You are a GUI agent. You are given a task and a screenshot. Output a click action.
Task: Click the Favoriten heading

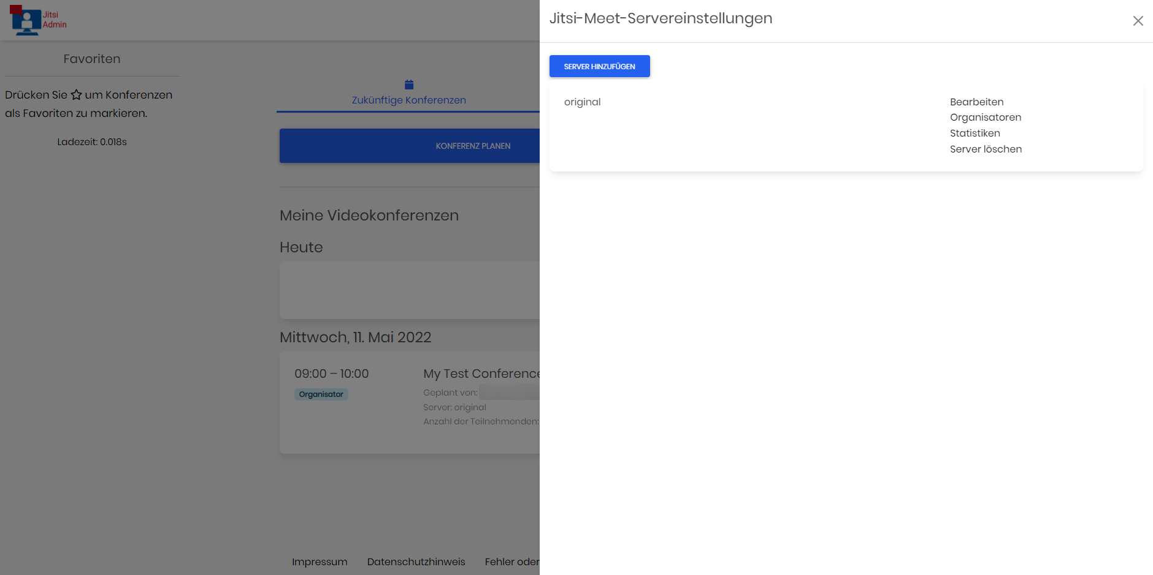coord(92,59)
